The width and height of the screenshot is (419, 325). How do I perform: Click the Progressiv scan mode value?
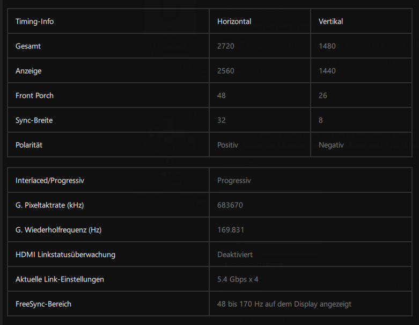pyautogui.click(x=234, y=180)
